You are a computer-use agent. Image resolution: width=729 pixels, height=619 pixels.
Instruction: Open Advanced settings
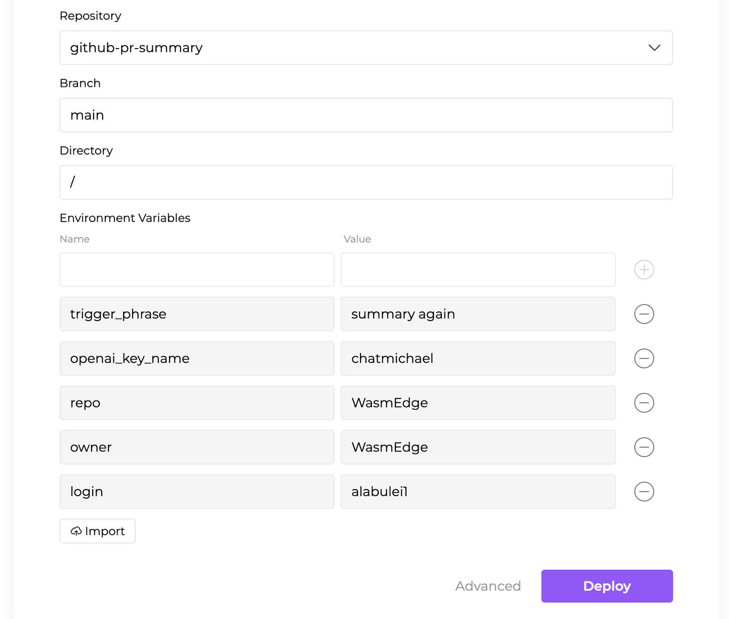click(x=488, y=586)
